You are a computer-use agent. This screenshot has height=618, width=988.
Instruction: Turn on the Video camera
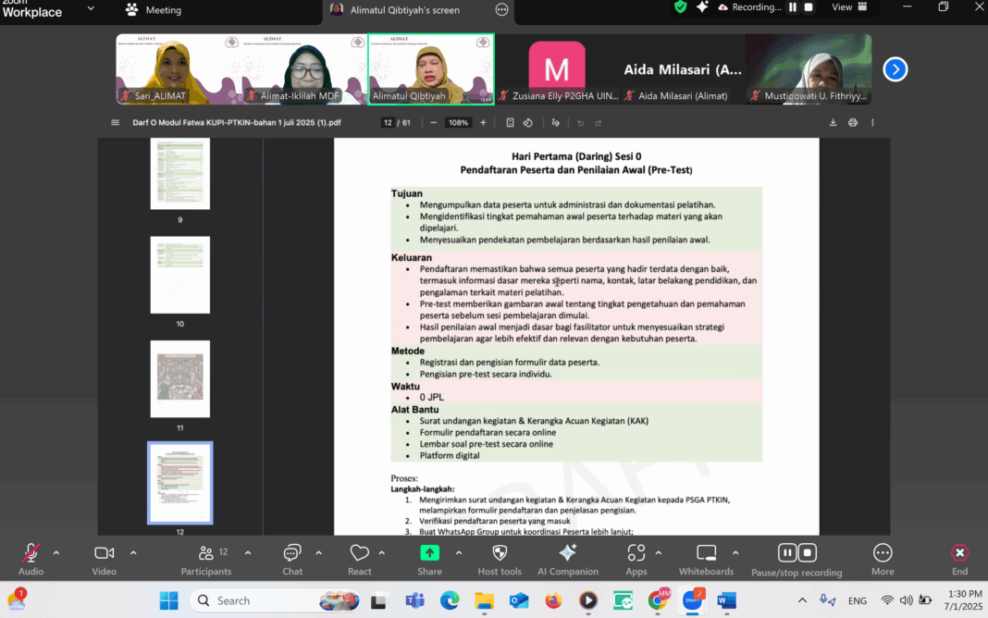tap(104, 553)
